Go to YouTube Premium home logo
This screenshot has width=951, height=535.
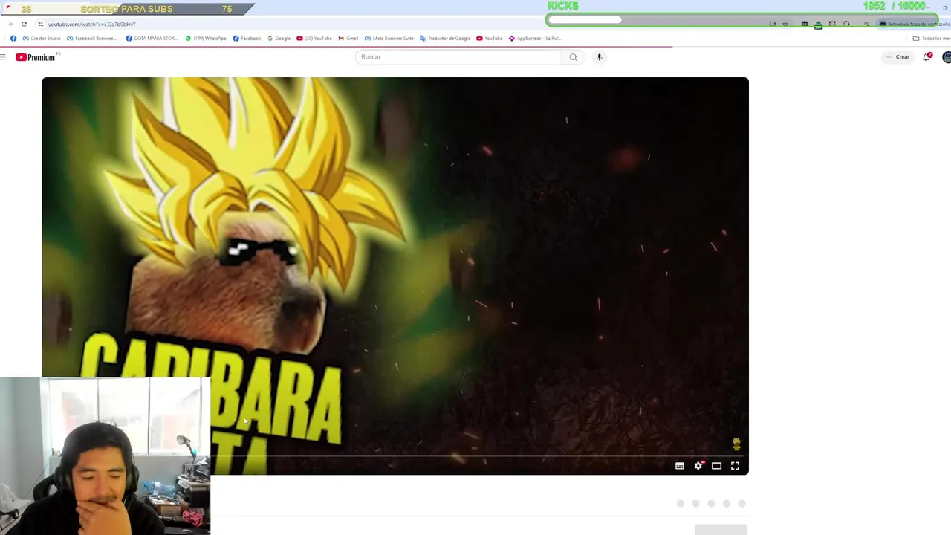click(36, 57)
